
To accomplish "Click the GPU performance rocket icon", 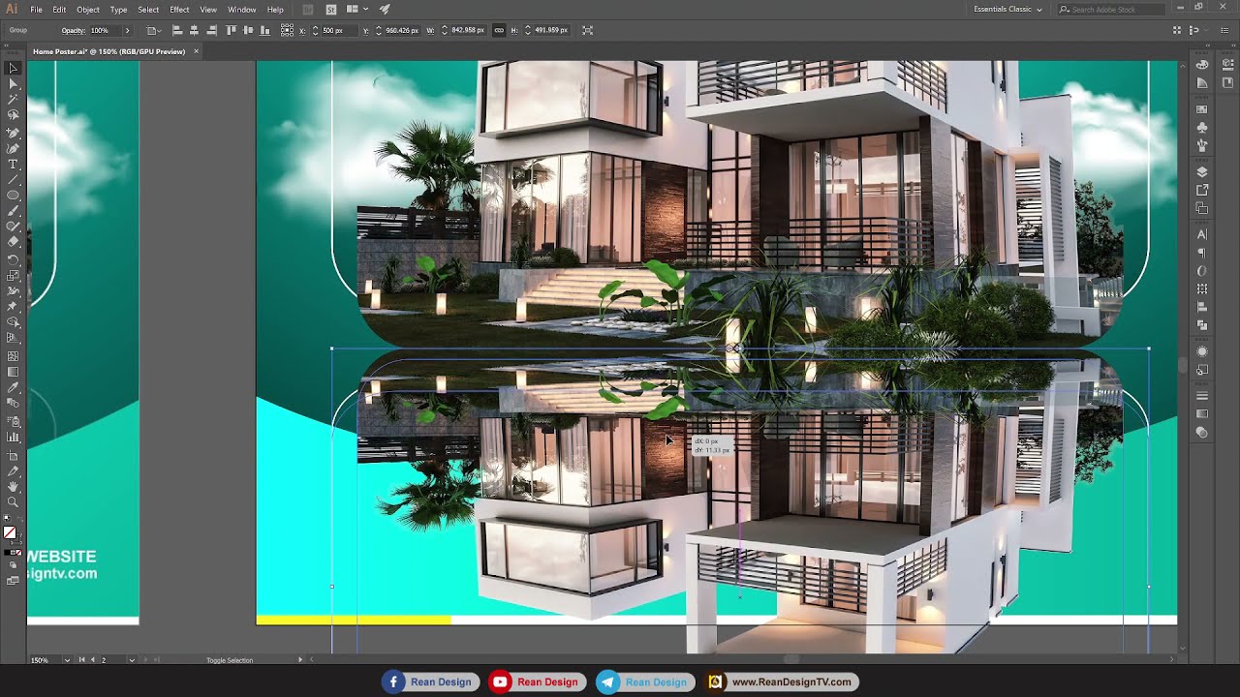I will [x=385, y=9].
